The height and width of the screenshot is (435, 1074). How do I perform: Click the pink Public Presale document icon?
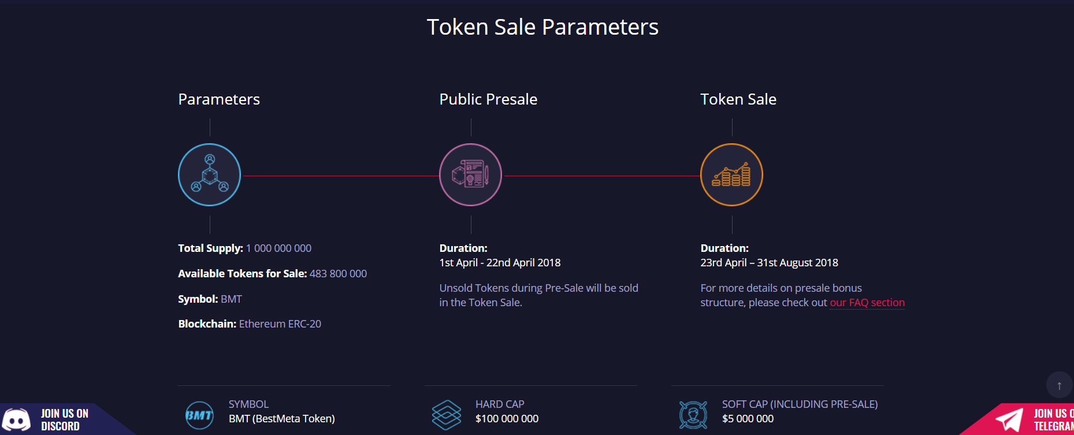point(470,174)
